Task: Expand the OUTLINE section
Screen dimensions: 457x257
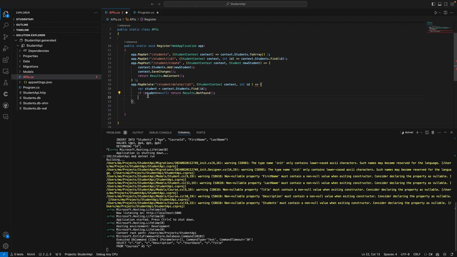Action: pos(22,25)
